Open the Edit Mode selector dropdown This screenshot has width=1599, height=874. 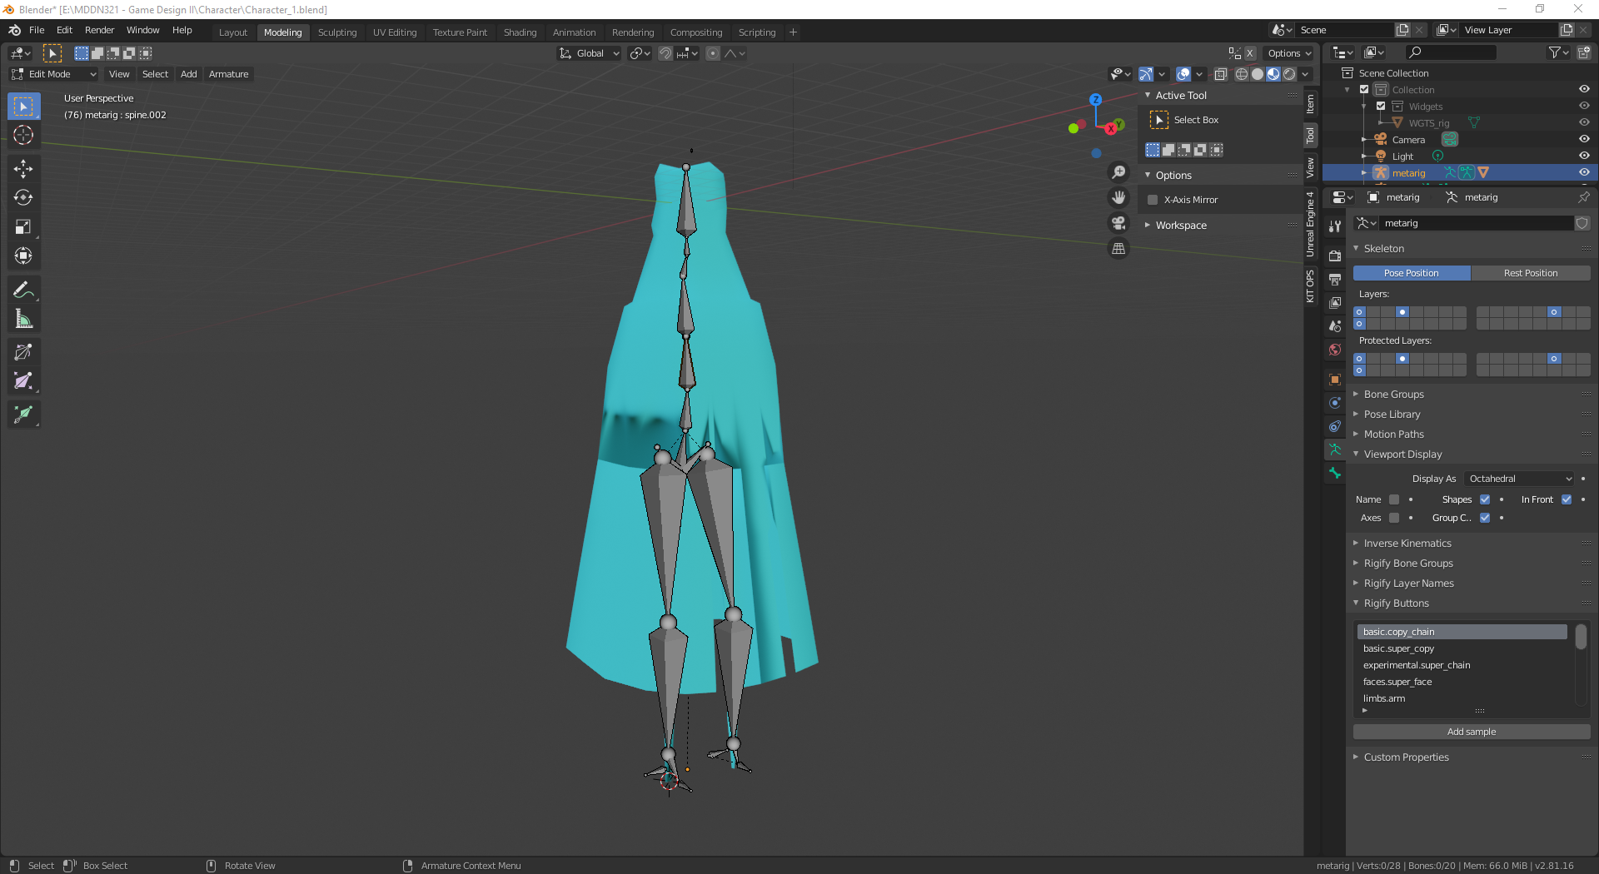click(x=54, y=74)
